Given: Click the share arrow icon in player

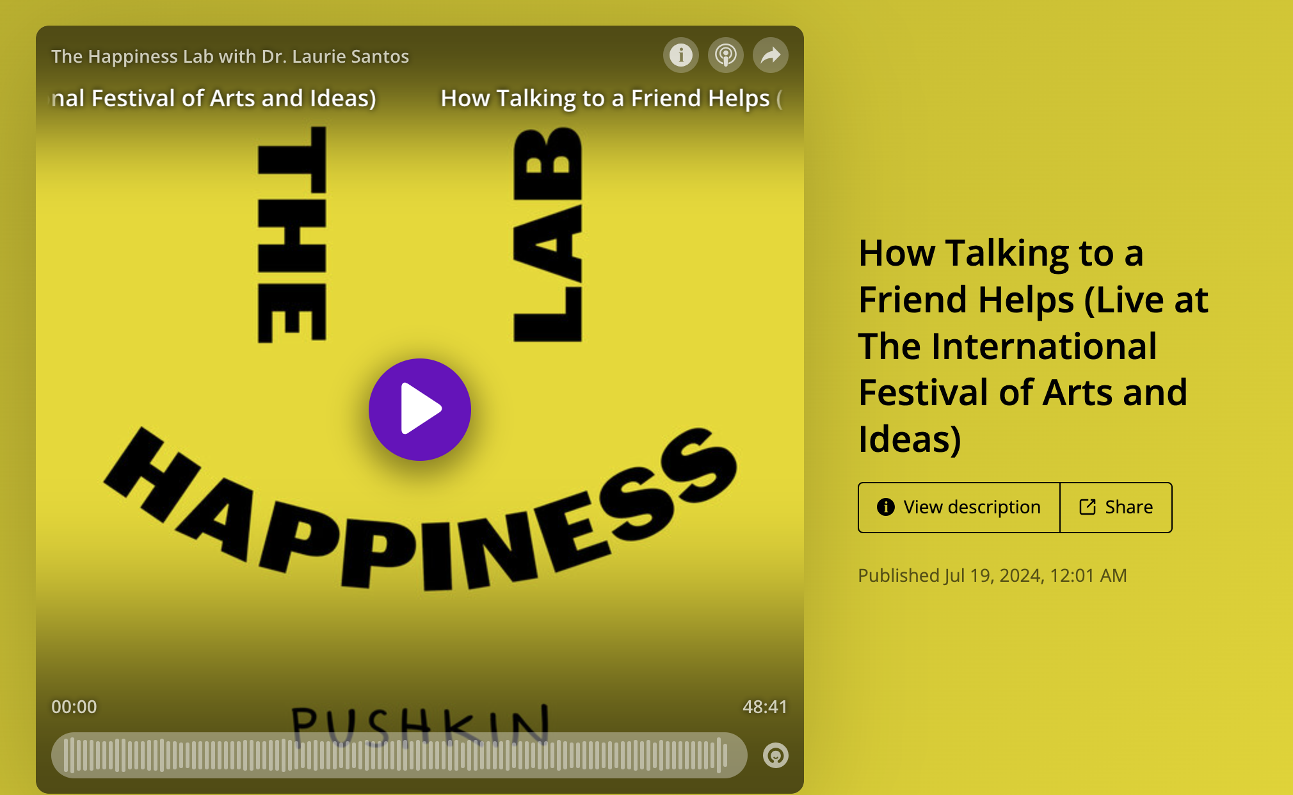Looking at the screenshot, I should [x=771, y=55].
